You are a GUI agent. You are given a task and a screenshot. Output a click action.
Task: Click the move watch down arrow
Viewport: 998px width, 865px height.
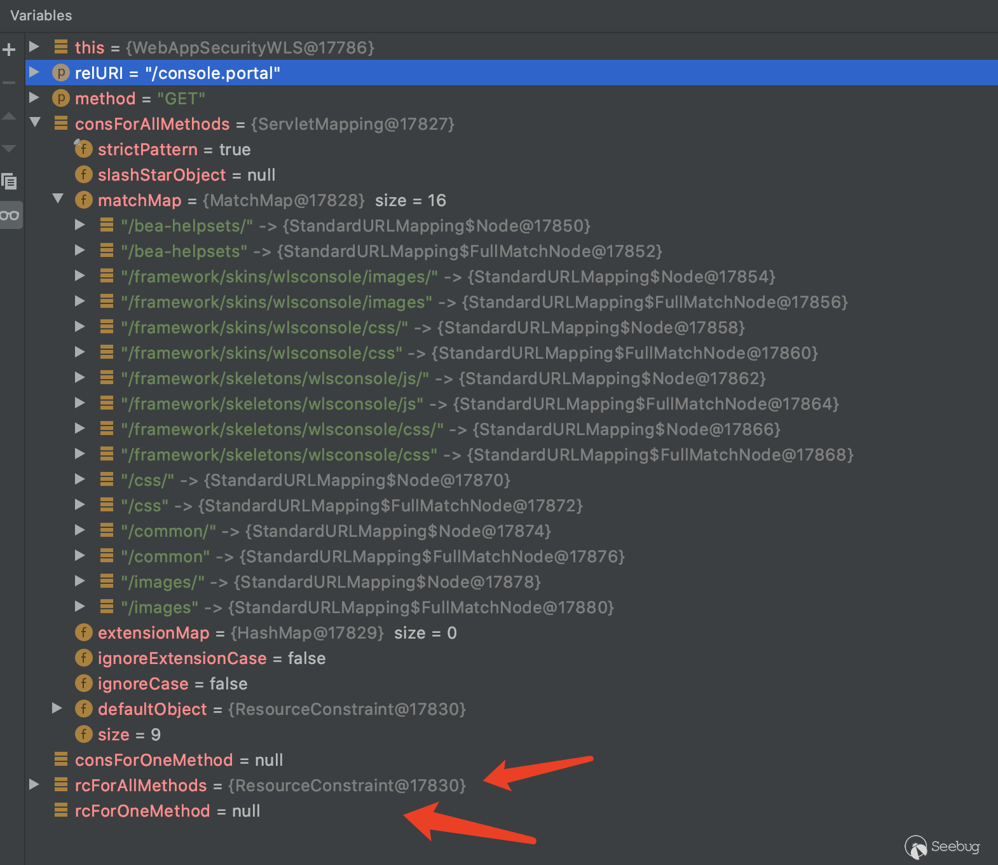click(9, 149)
